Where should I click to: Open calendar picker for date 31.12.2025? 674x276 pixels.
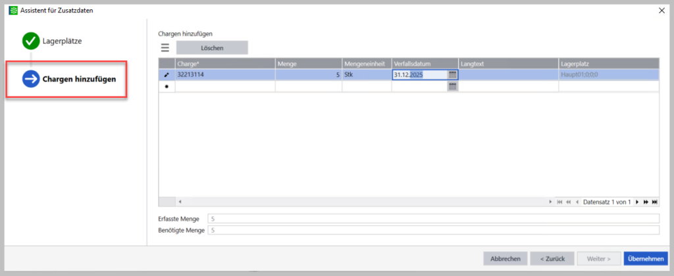(x=452, y=75)
